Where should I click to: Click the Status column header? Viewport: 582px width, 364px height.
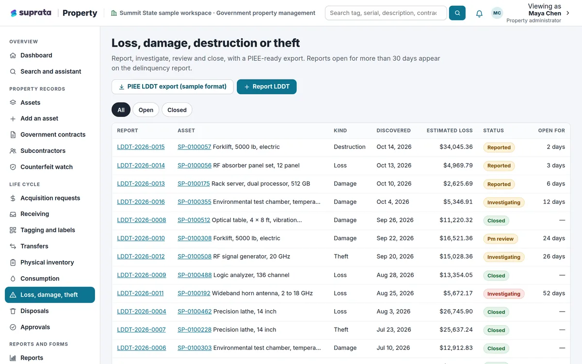point(493,131)
